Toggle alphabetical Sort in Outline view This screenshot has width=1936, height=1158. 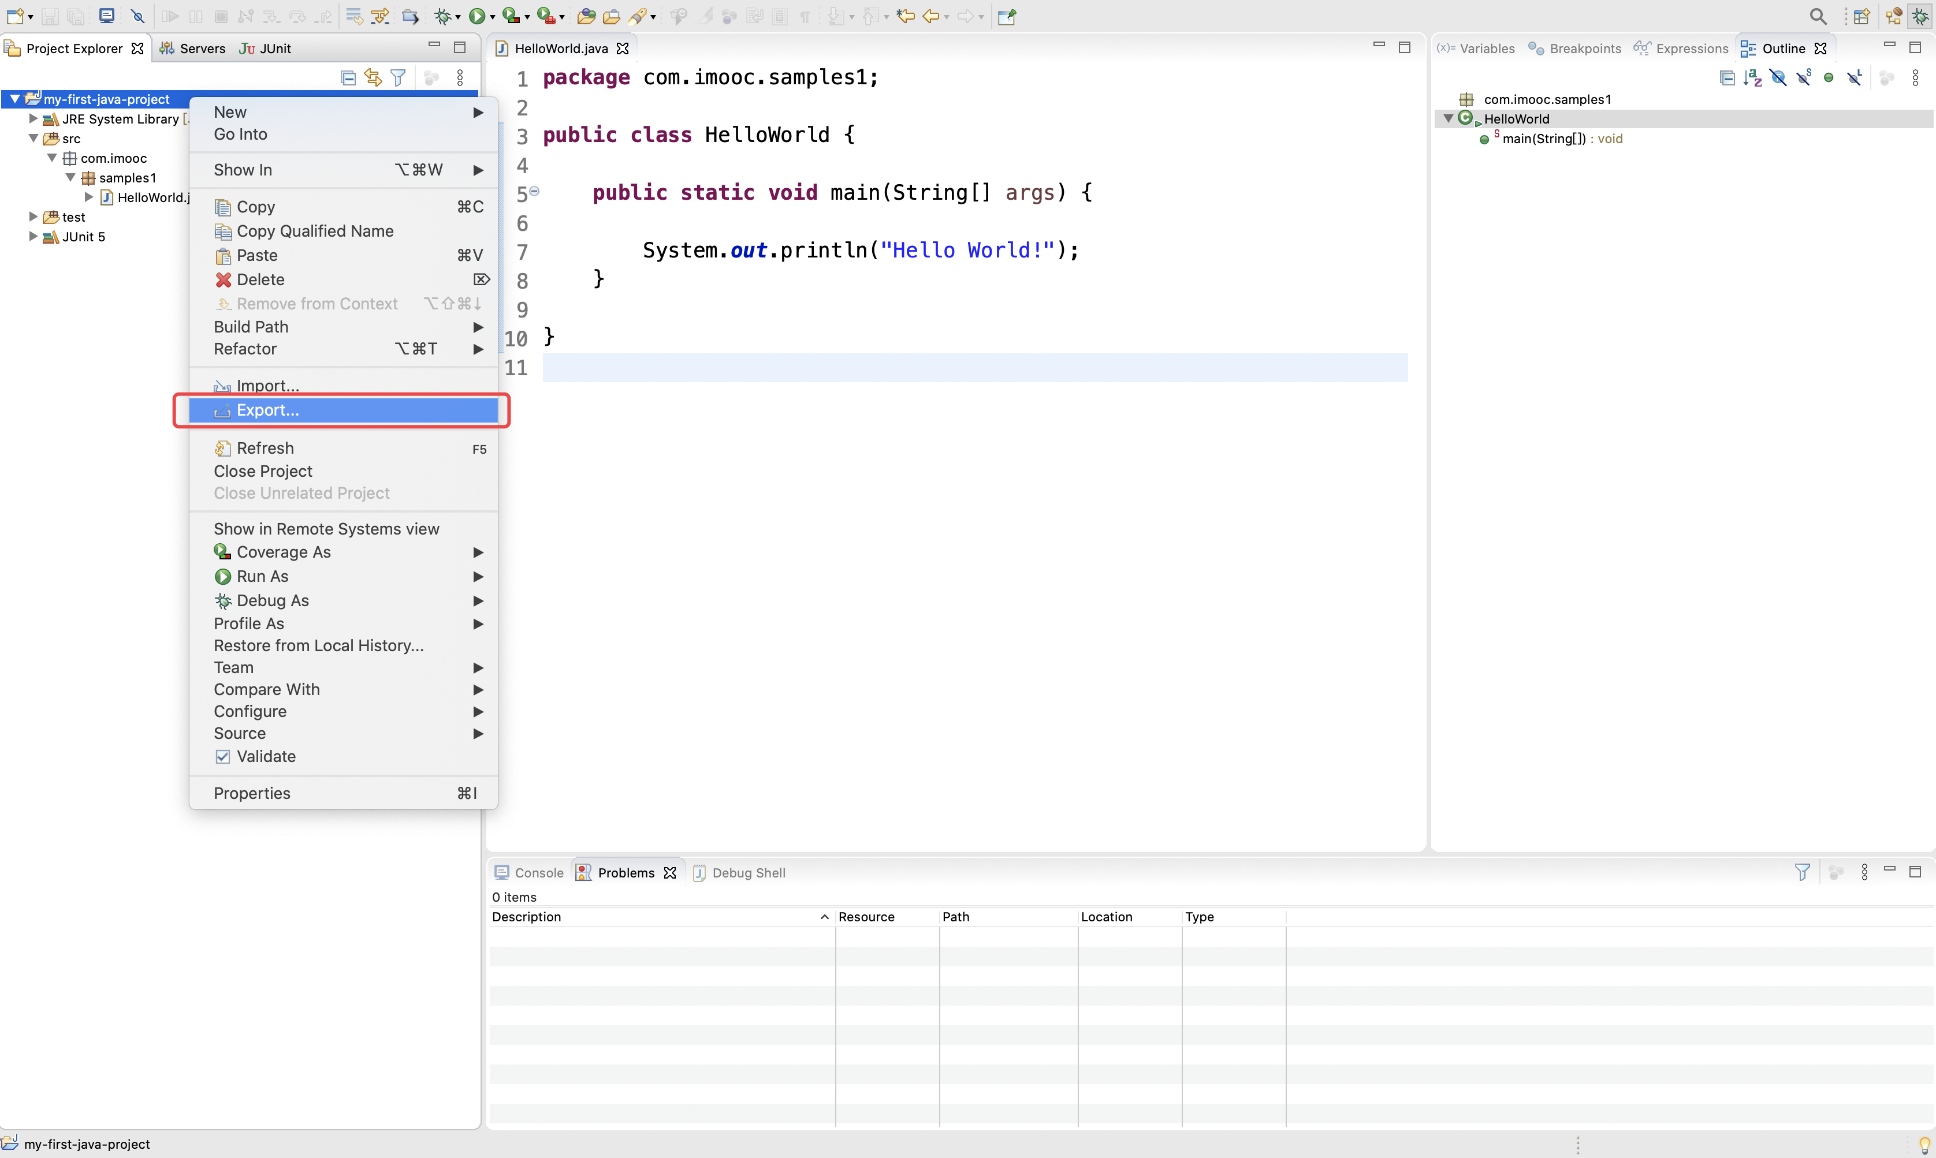(x=1752, y=77)
